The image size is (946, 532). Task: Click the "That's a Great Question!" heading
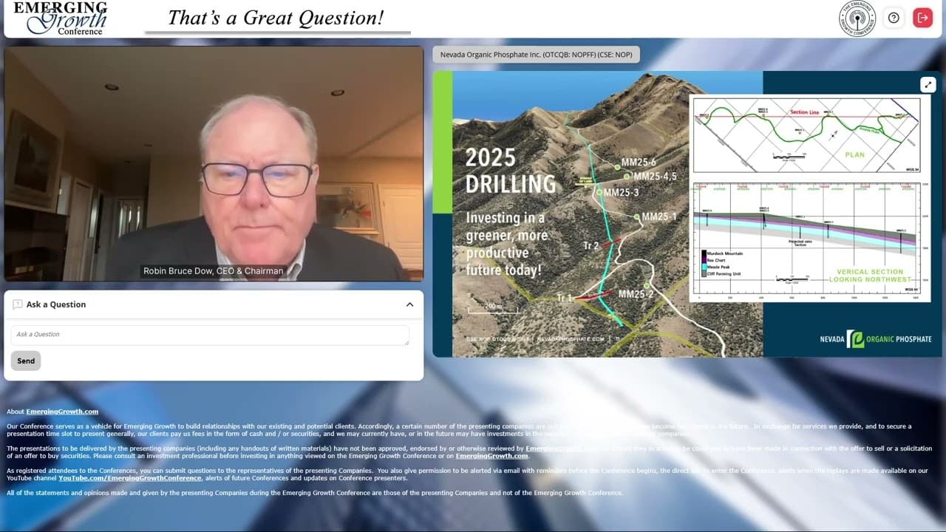coord(276,18)
